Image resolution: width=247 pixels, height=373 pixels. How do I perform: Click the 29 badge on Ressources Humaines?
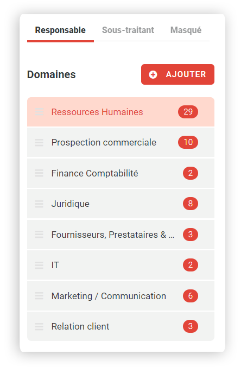tap(188, 112)
